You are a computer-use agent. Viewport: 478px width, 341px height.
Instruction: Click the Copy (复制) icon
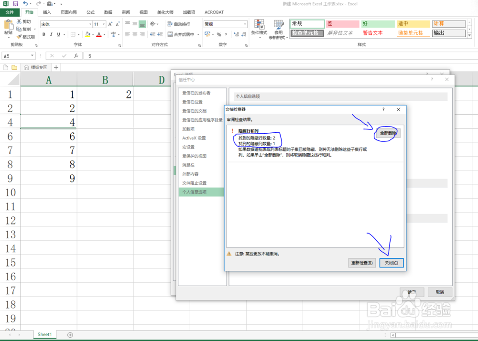pos(19,29)
